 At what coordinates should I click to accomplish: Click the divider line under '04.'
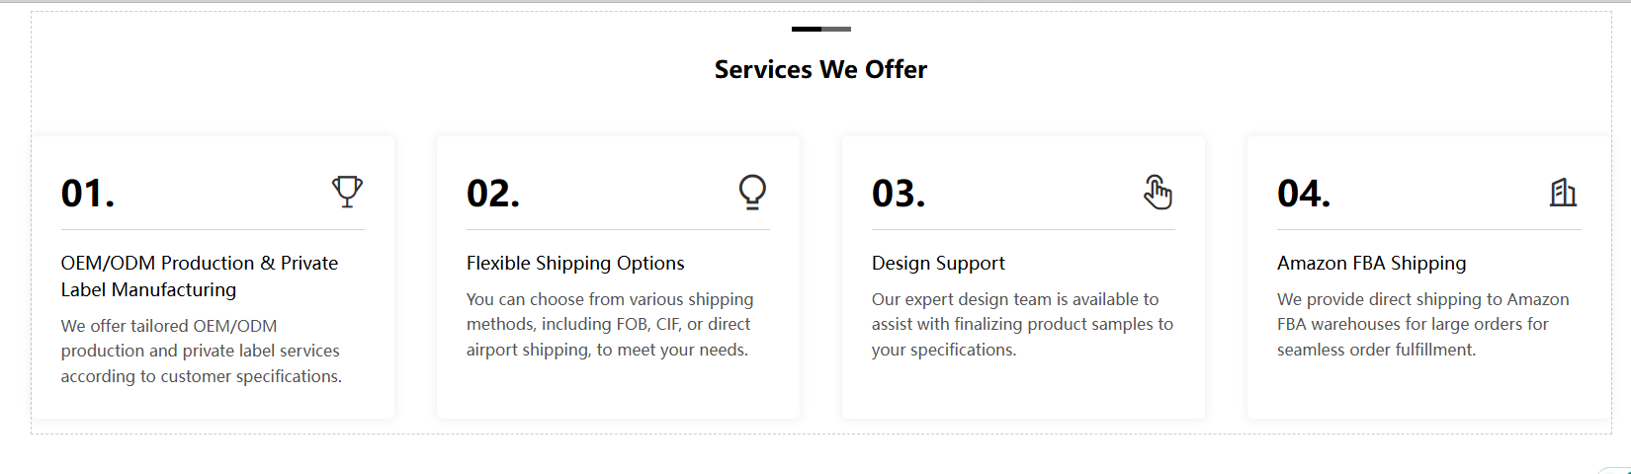click(x=1429, y=230)
